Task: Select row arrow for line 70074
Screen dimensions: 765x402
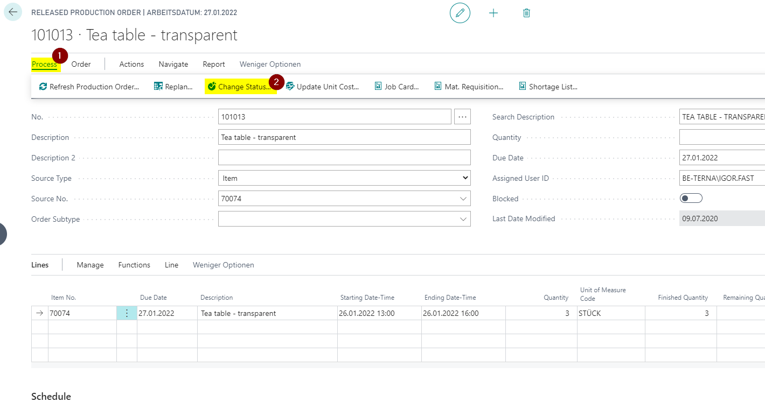Action: pos(40,313)
